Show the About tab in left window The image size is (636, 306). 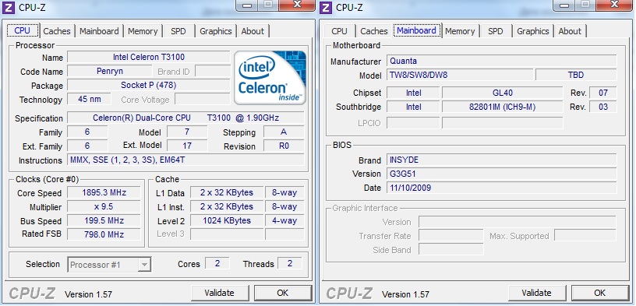(253, 31)
